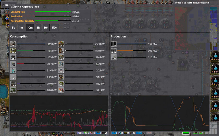219x136 pixels.
Task: Select the pumpjack icon consuming 28.0 MW
Action: [x=13, y=90]
